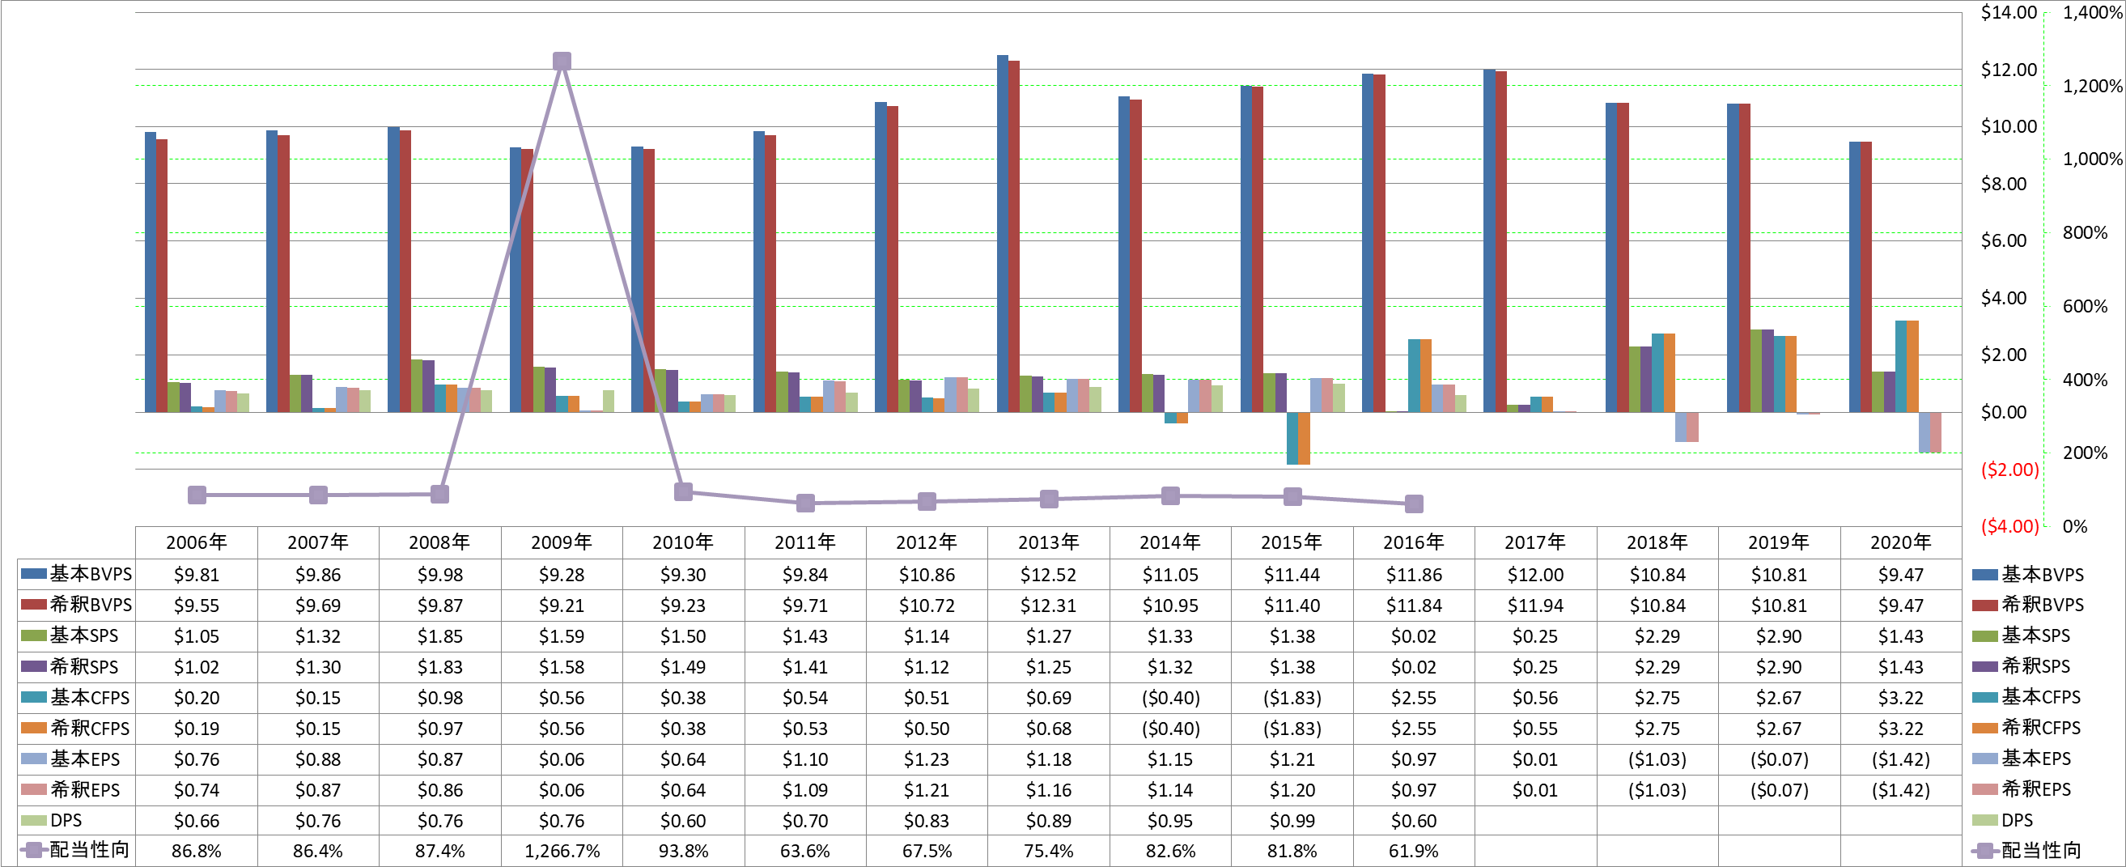2126x867 pixels.
Task: Select the 61.9% payout ratio cell
Action: pos(1414,852)
